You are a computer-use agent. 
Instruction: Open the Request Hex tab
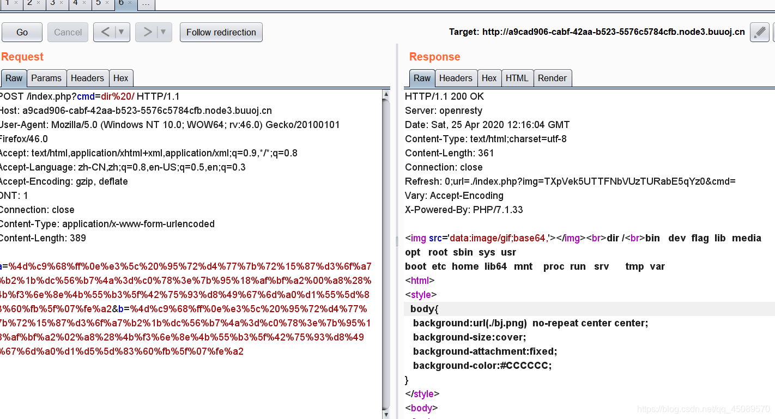[x=121, y=78]
